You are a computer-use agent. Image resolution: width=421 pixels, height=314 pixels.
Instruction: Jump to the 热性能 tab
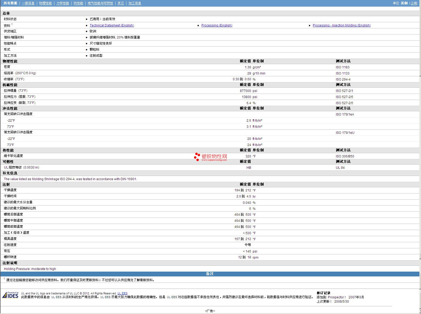78,3
